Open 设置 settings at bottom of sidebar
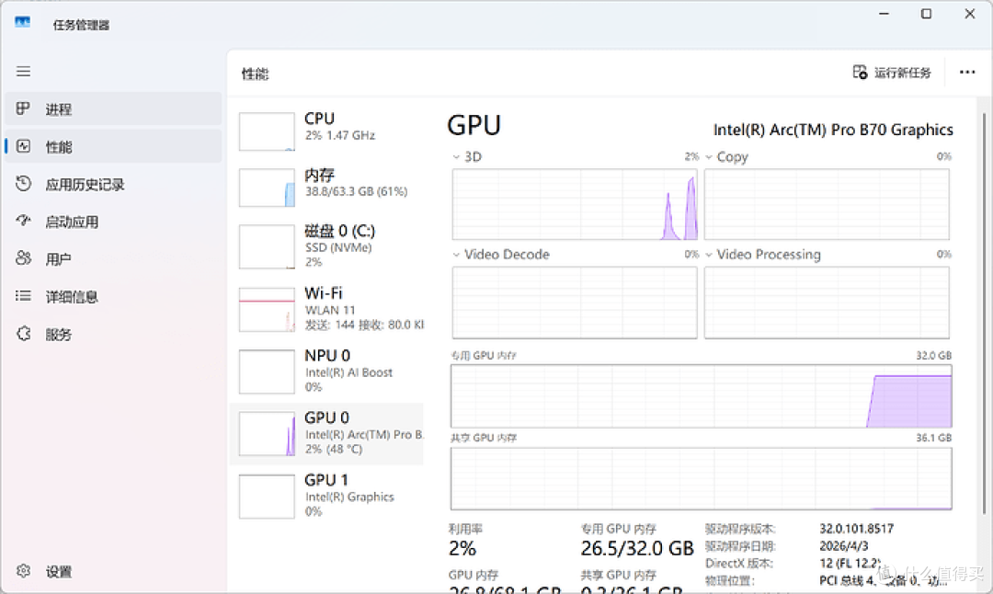The height and width of the screenshot is (594, 993). coord(113,572)
